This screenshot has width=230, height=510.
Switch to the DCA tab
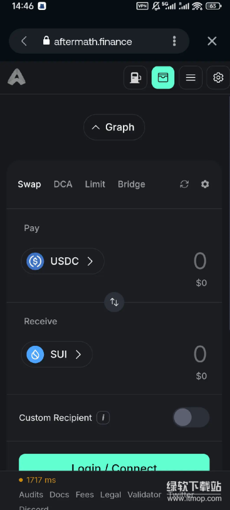63,185
